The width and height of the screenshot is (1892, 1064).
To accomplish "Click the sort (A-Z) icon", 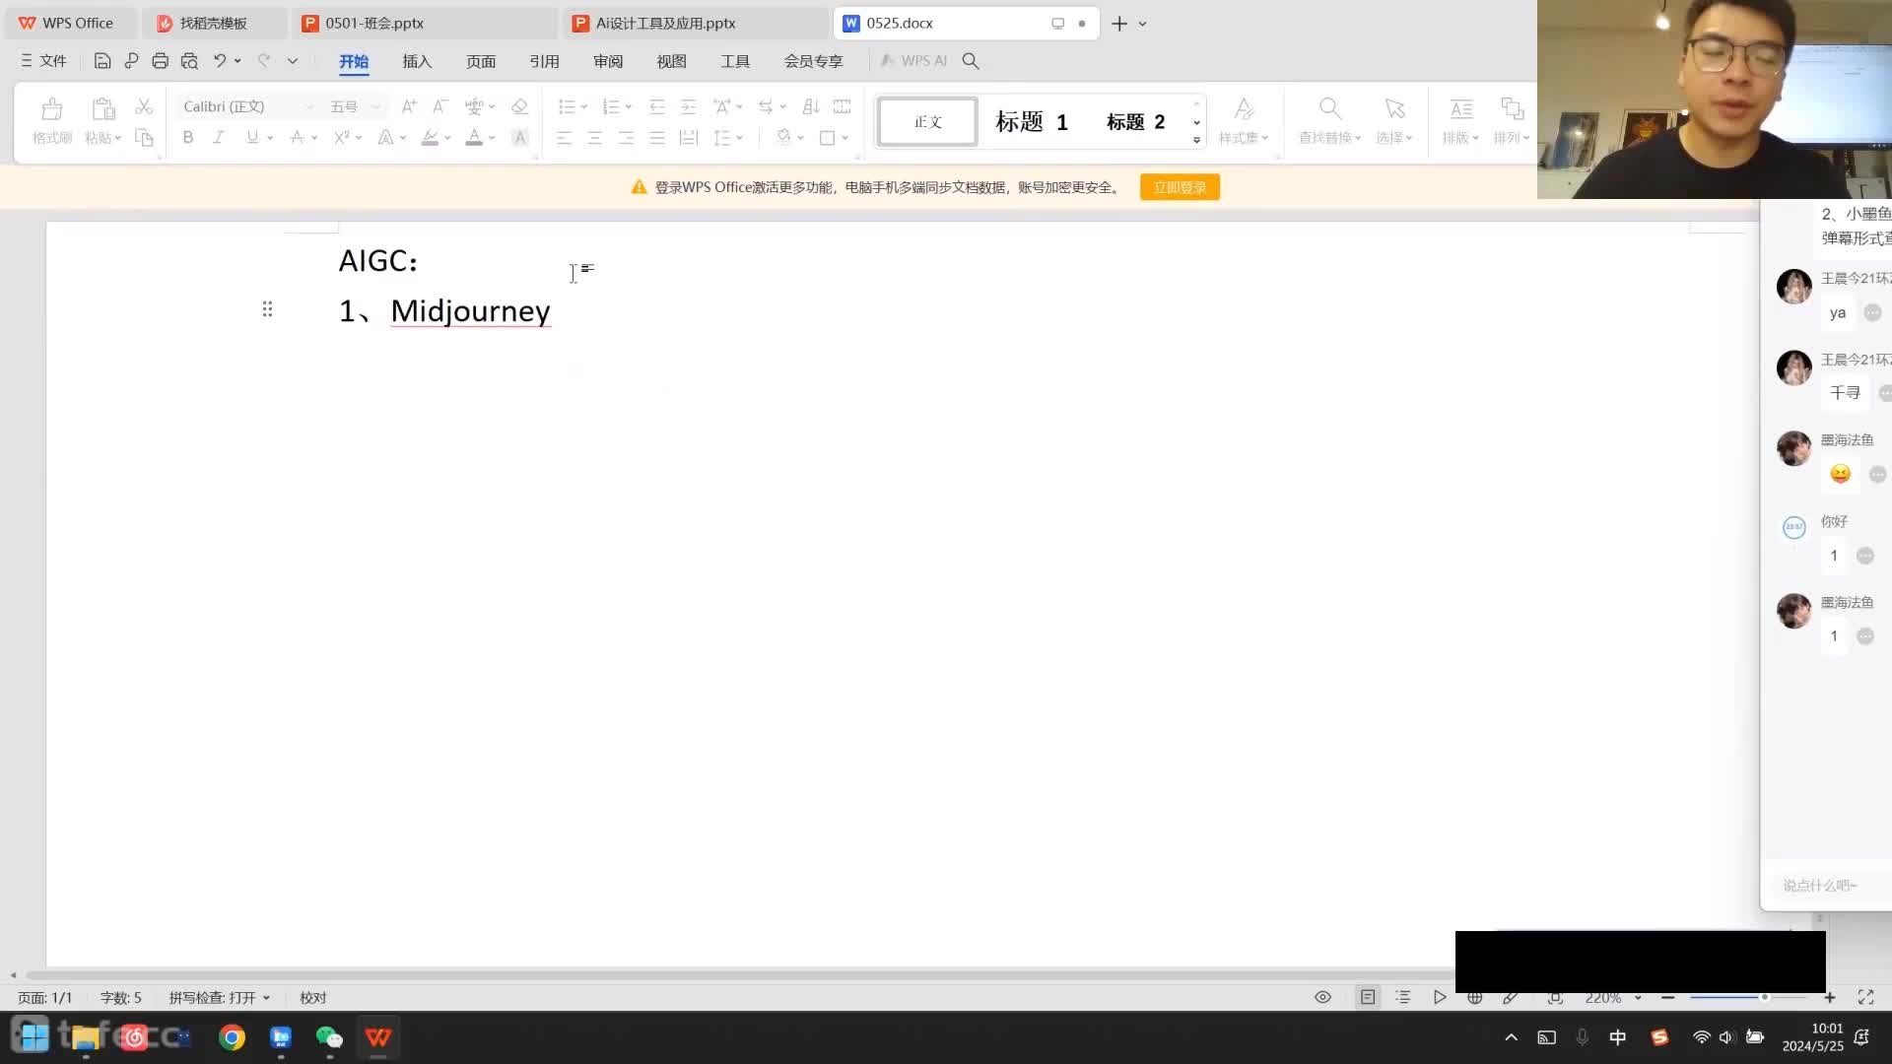I will 811,106.
